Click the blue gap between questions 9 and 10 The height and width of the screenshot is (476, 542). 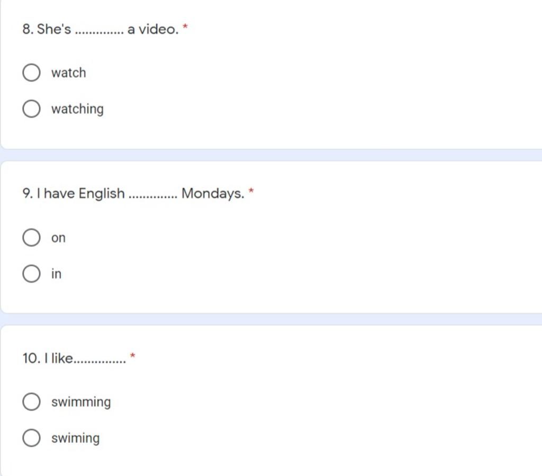[271, 319]
